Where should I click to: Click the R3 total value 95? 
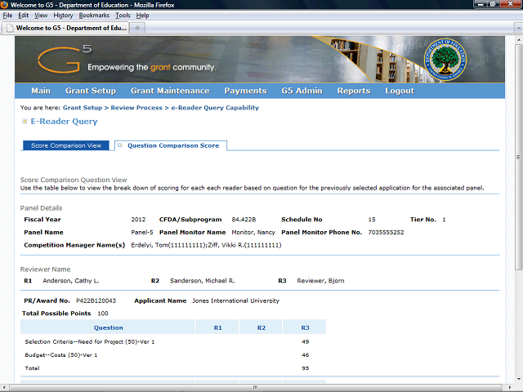pyautogui.click(x=305, y=368)
